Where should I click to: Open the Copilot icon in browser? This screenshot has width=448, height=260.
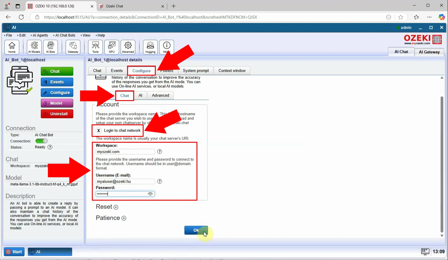[x=441, y=17]
